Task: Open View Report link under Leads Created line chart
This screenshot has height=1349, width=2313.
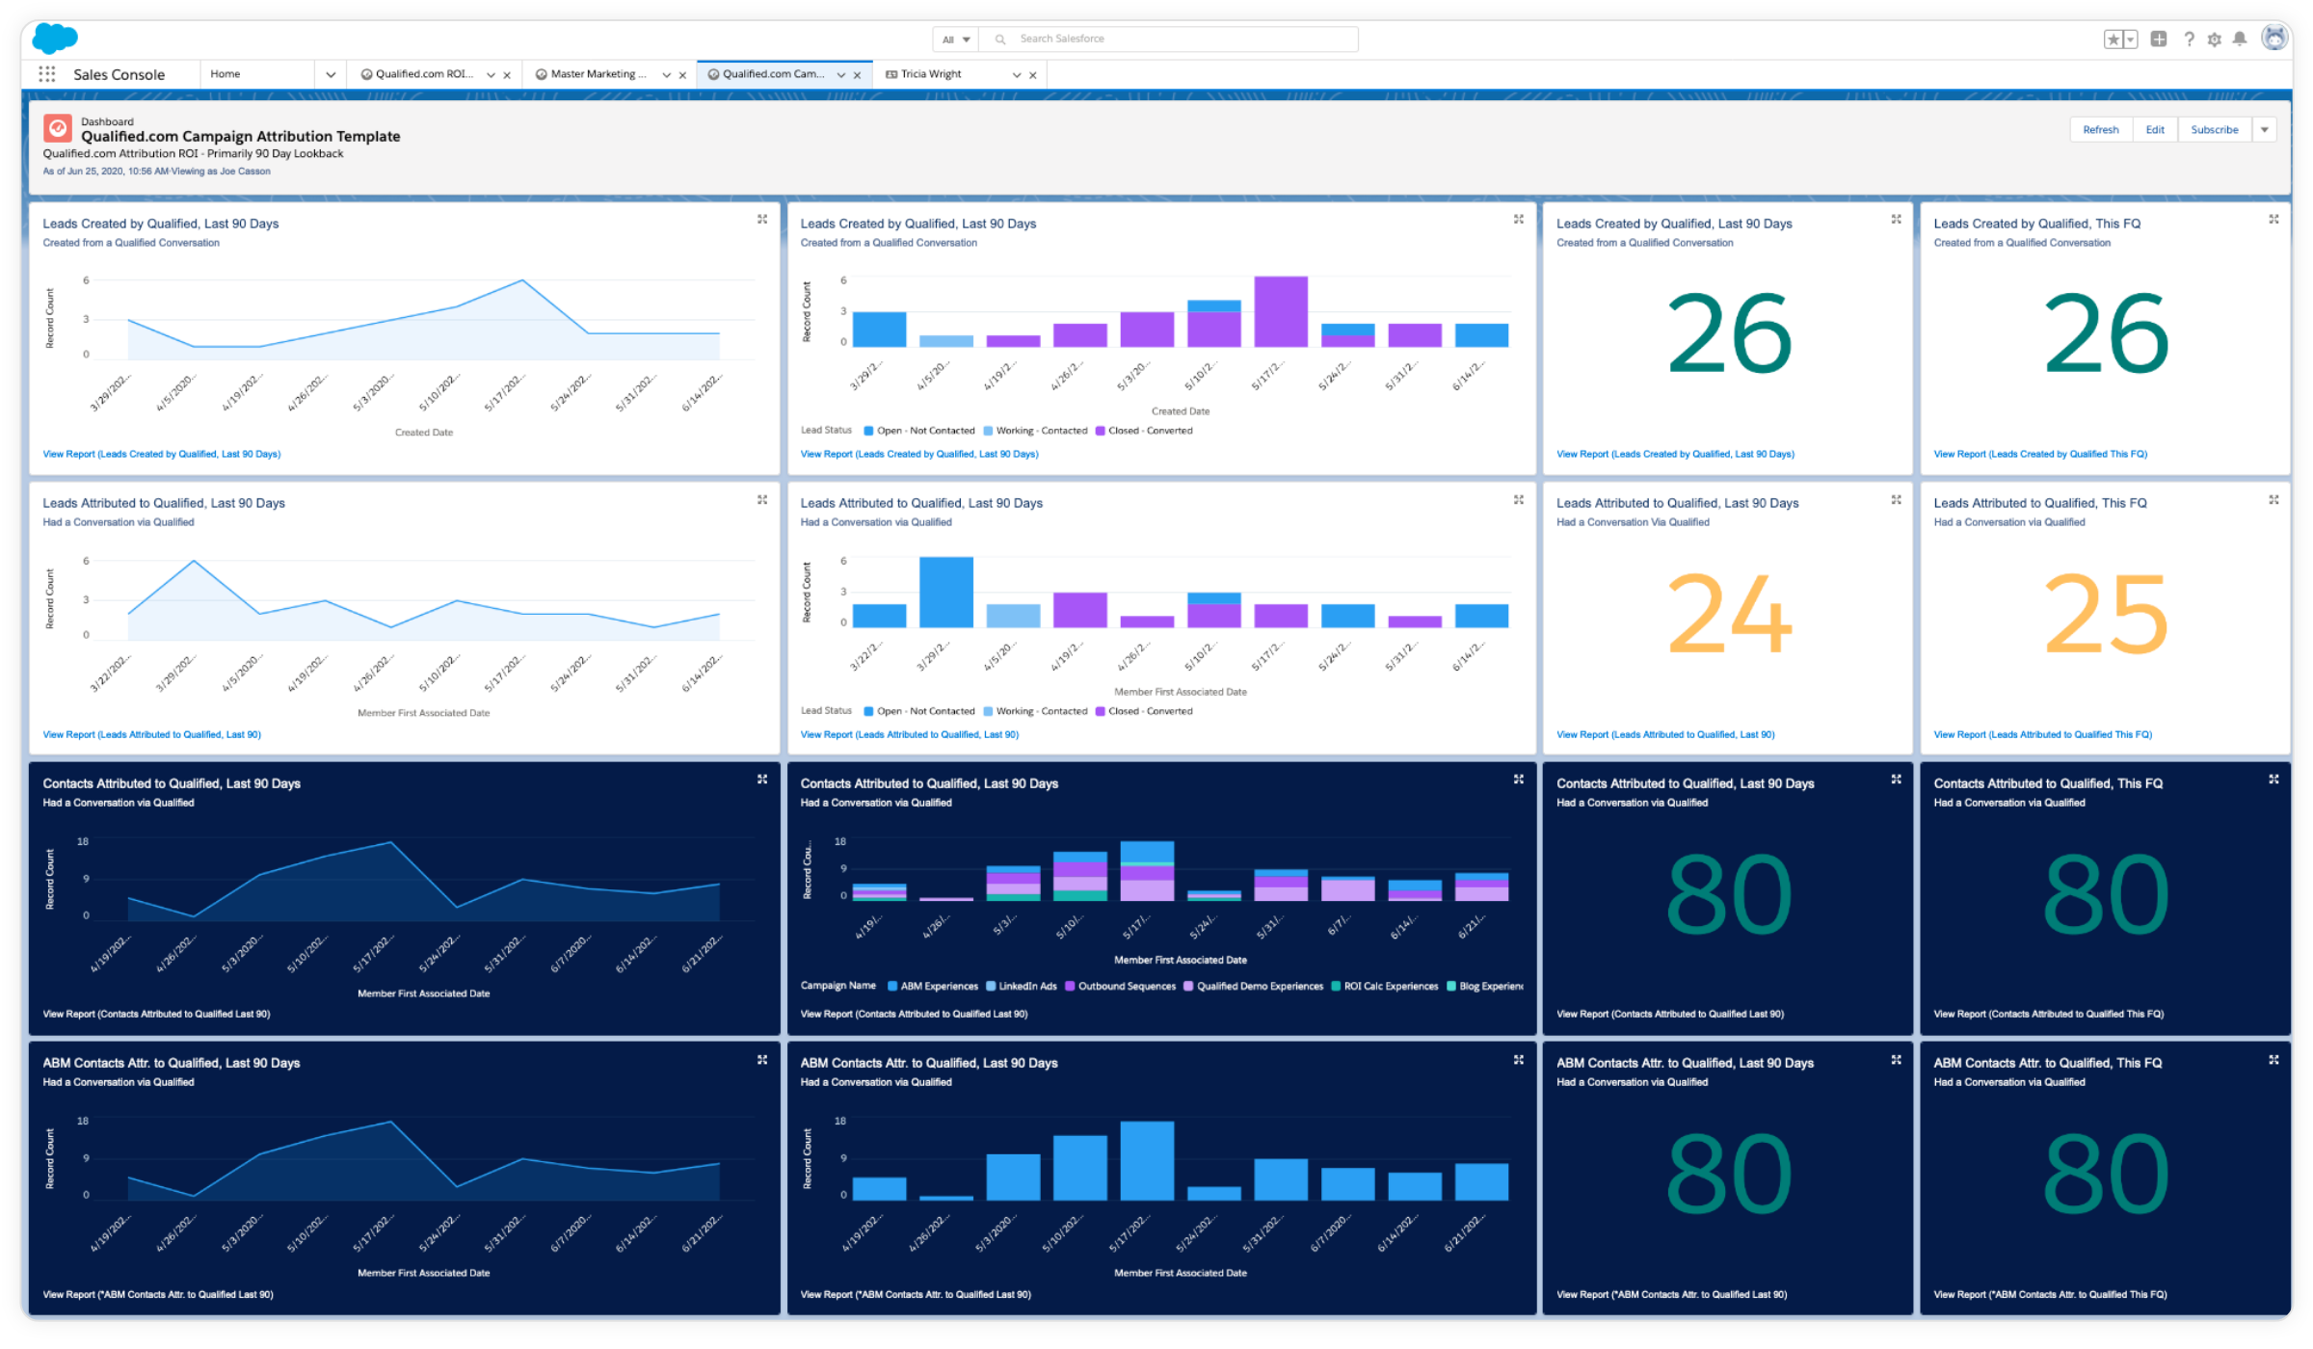Action: [162, 454]
